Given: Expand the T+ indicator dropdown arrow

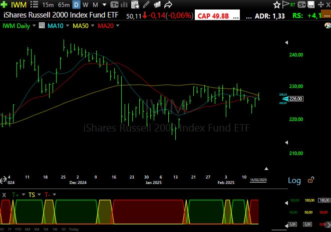Looking at the screenshot, I should (x=24, y=194).
